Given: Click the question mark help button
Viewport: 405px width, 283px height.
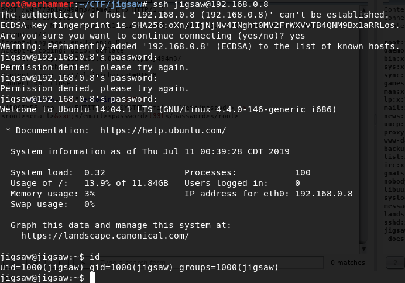Looking at the screenshot, I should tap(395, 263).
